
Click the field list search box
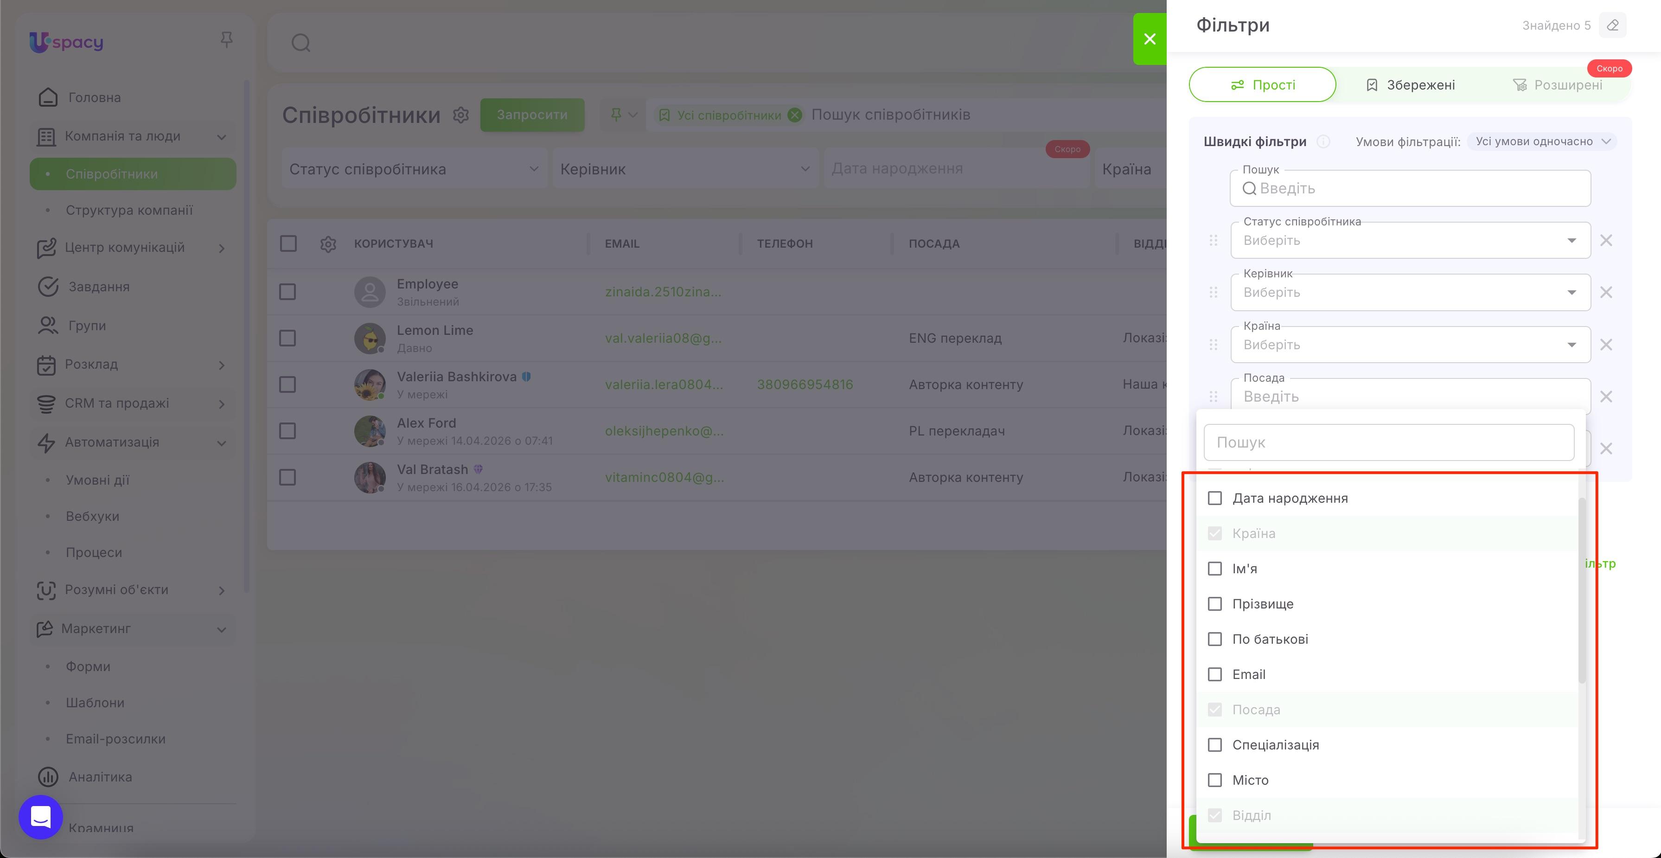tap(1389, 442)
